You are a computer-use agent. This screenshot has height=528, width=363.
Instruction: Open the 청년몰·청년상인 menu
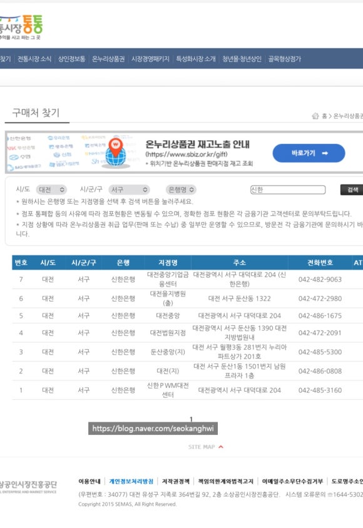point(242,59)
